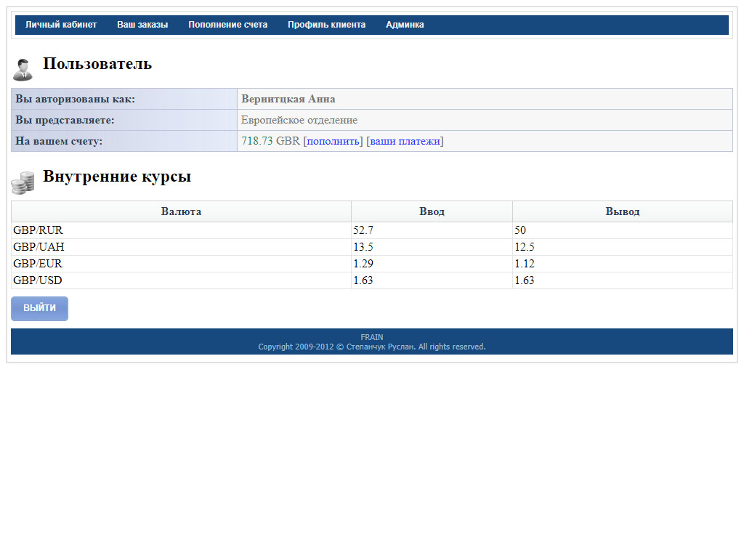
Task: Click the ВЫЙТИ logout button
Action: pos(39,308)
